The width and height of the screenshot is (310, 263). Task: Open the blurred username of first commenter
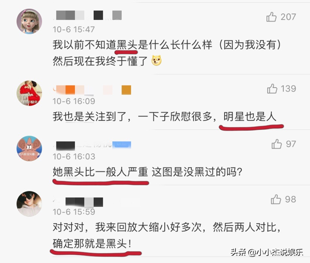coord(88,15)
